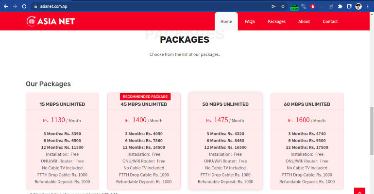Open the Chrome three-dot menu
Image resolution: width=374 pixels, height=194 pixels.
point(368,6)
